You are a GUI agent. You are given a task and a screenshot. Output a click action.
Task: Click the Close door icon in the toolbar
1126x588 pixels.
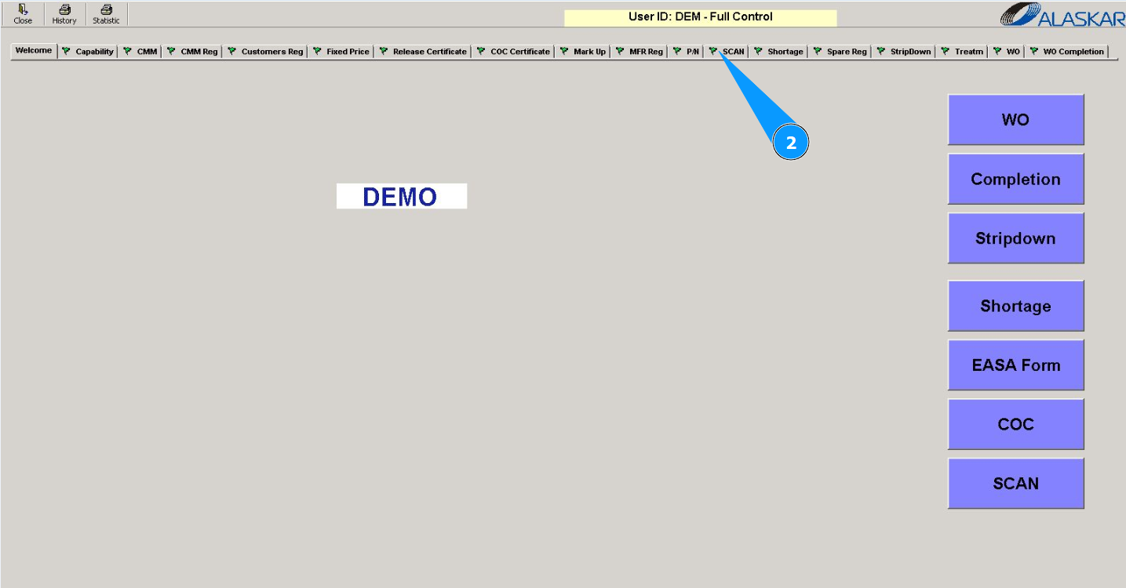(x=22, y=9)
